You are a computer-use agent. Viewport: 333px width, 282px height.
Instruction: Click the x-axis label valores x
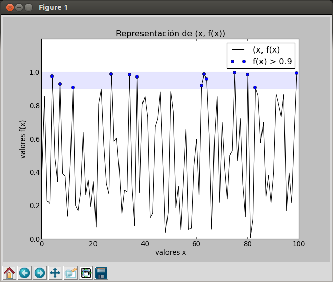(170, 252)
